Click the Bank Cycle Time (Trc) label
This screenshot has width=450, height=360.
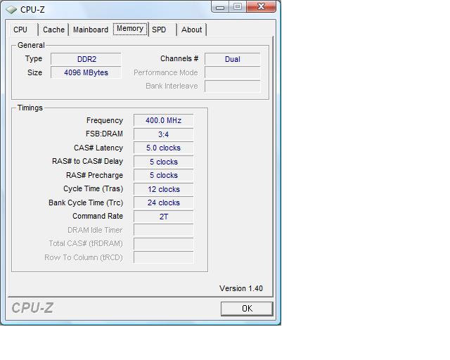click(86, 202)
